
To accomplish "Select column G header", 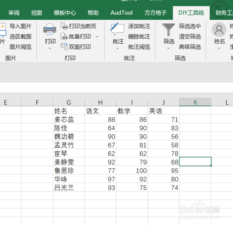I will coord(69,102).
